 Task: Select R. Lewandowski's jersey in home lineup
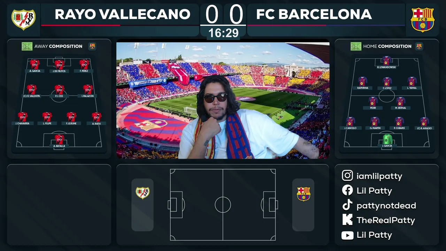tap(386, 61)
